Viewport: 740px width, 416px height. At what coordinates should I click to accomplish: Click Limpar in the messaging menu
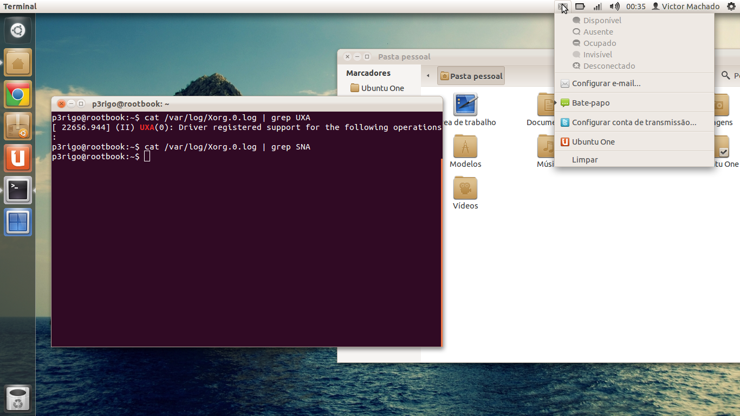585,160
